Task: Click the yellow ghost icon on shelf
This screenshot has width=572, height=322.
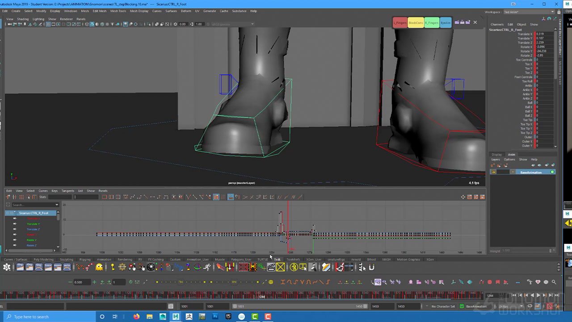Action: 99,267
